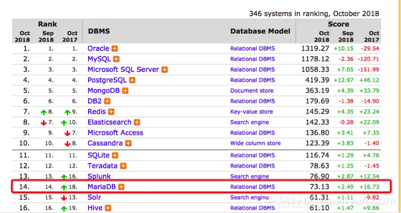Click Relational DBMS link in Oracle row
The width and height of the screenshot is (401, 213).
point(252,49)
